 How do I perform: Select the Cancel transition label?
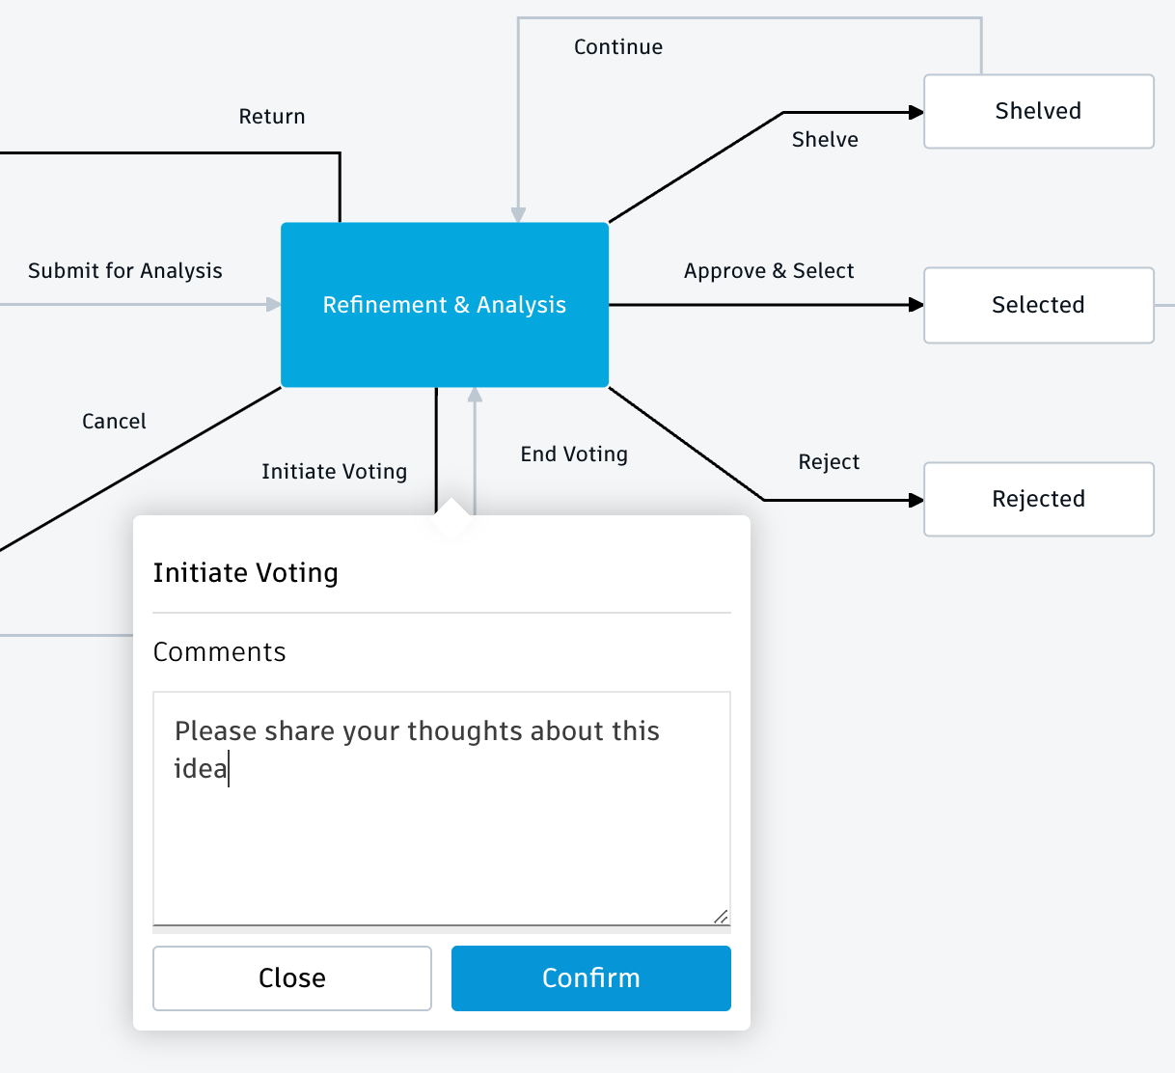pyautogui.click(x=114, y=422)
